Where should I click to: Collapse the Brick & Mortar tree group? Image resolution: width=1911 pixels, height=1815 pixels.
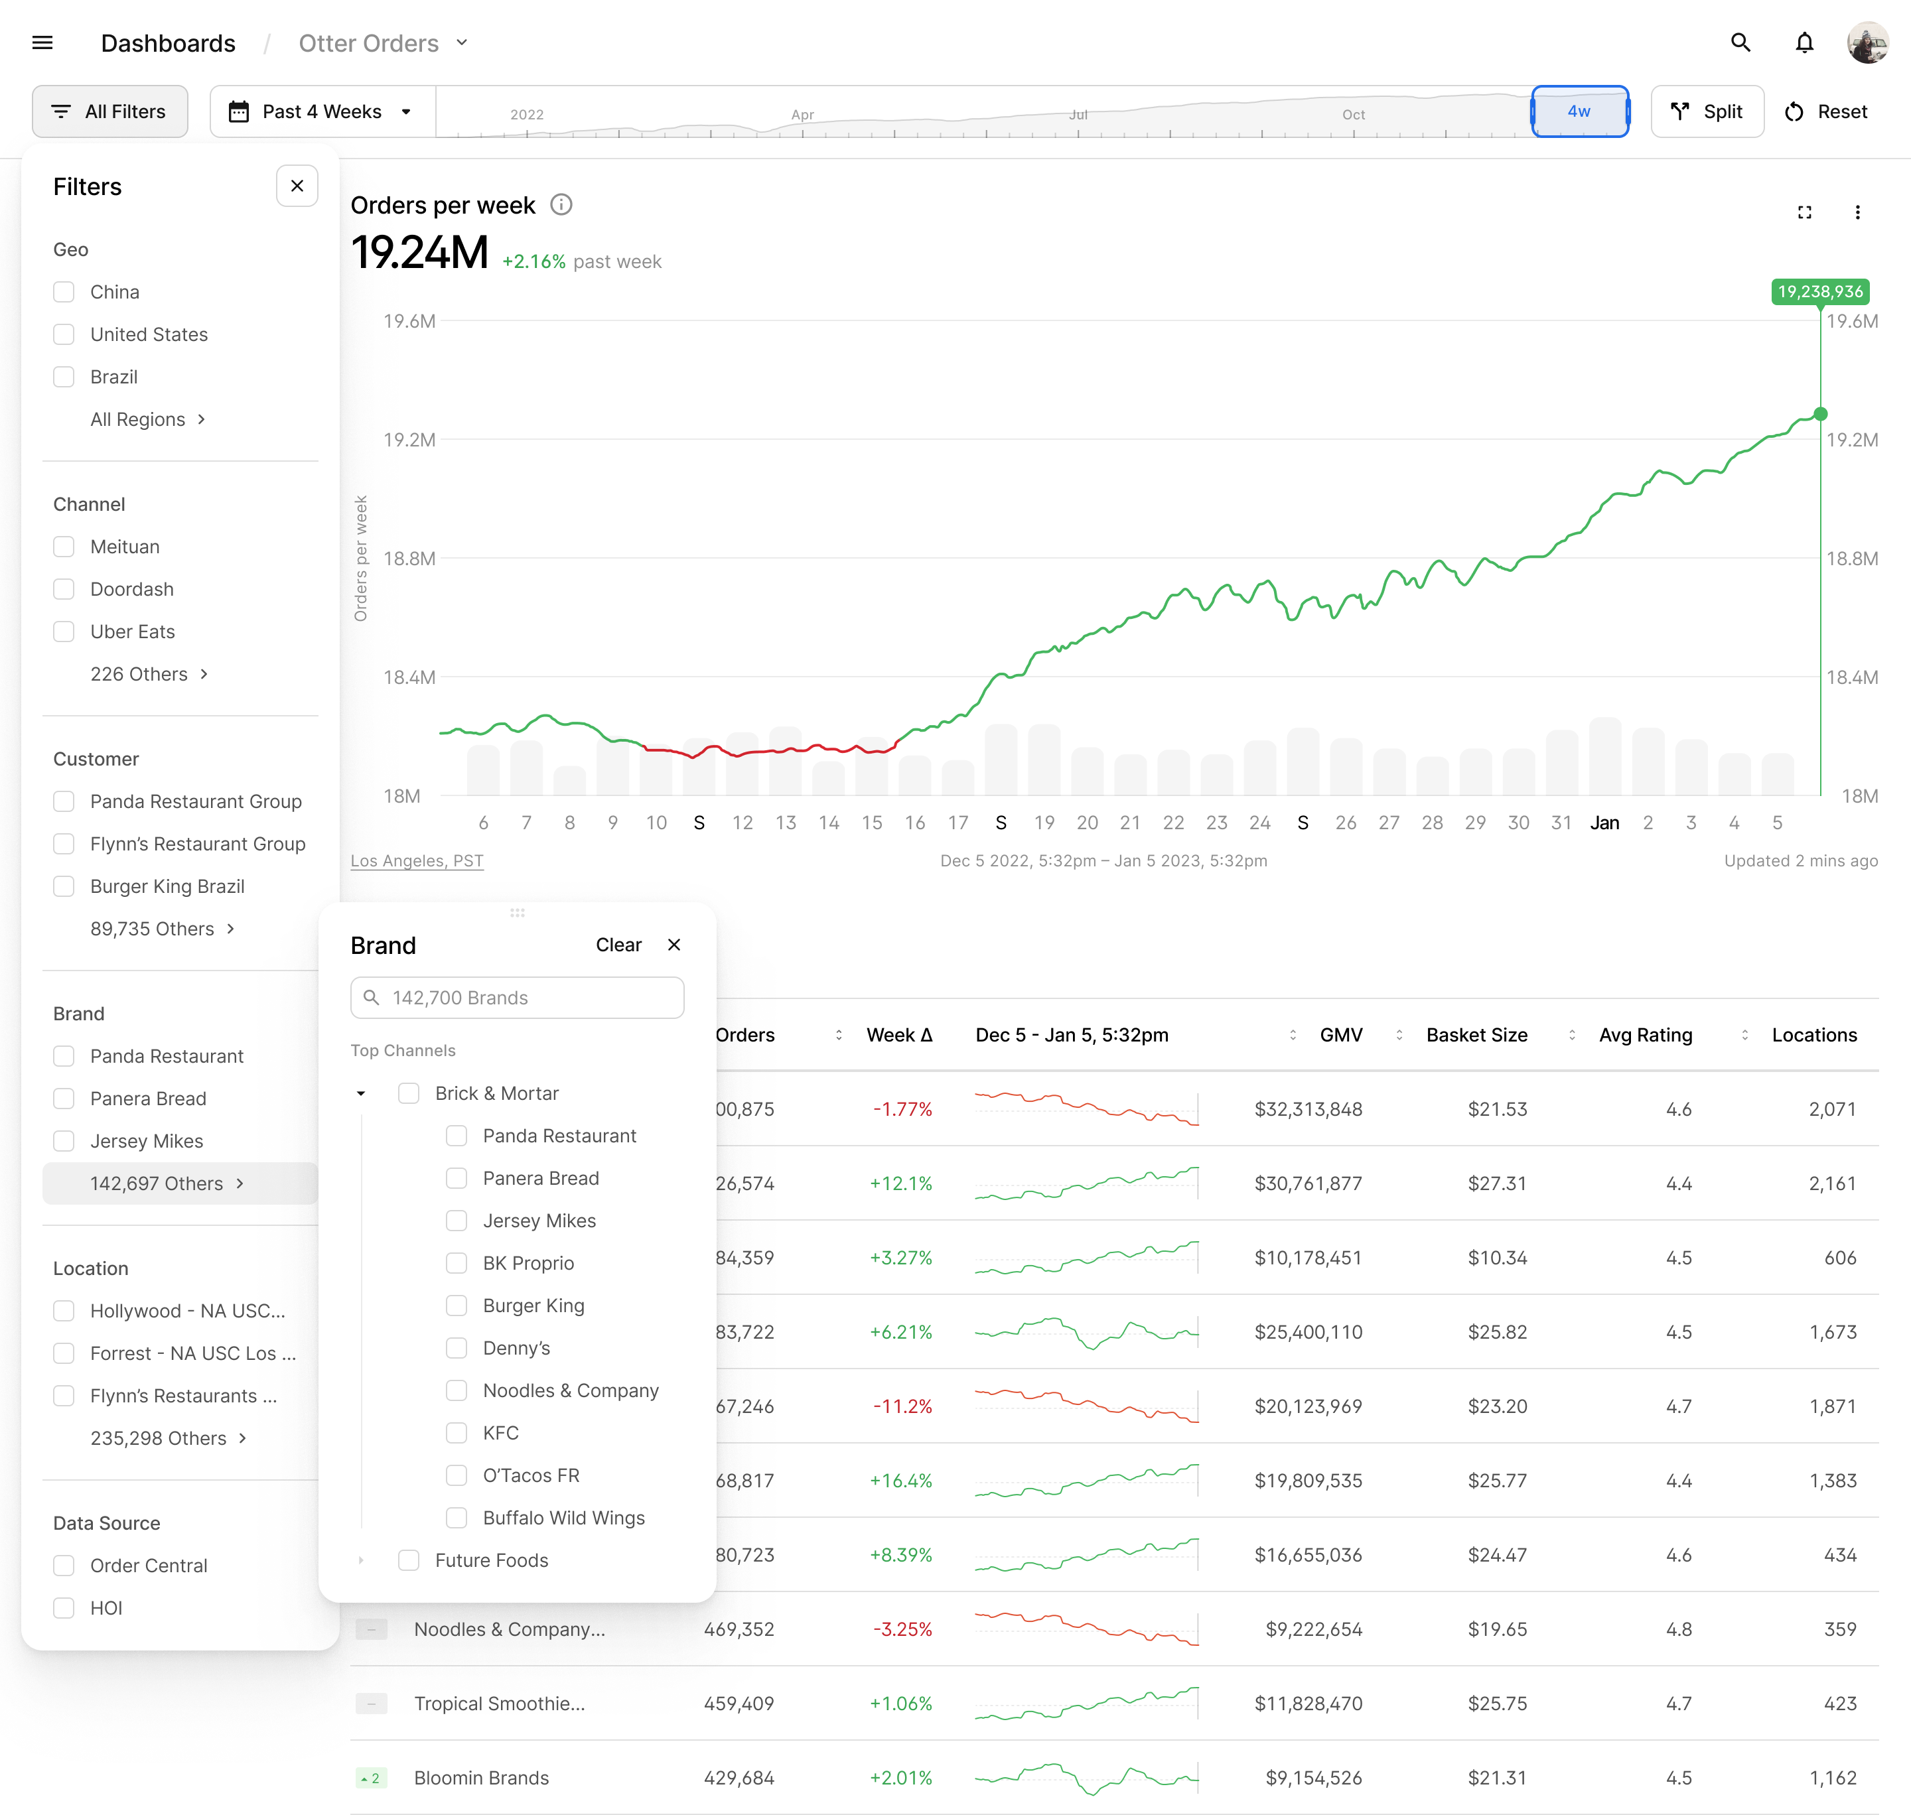point(361,1094)
